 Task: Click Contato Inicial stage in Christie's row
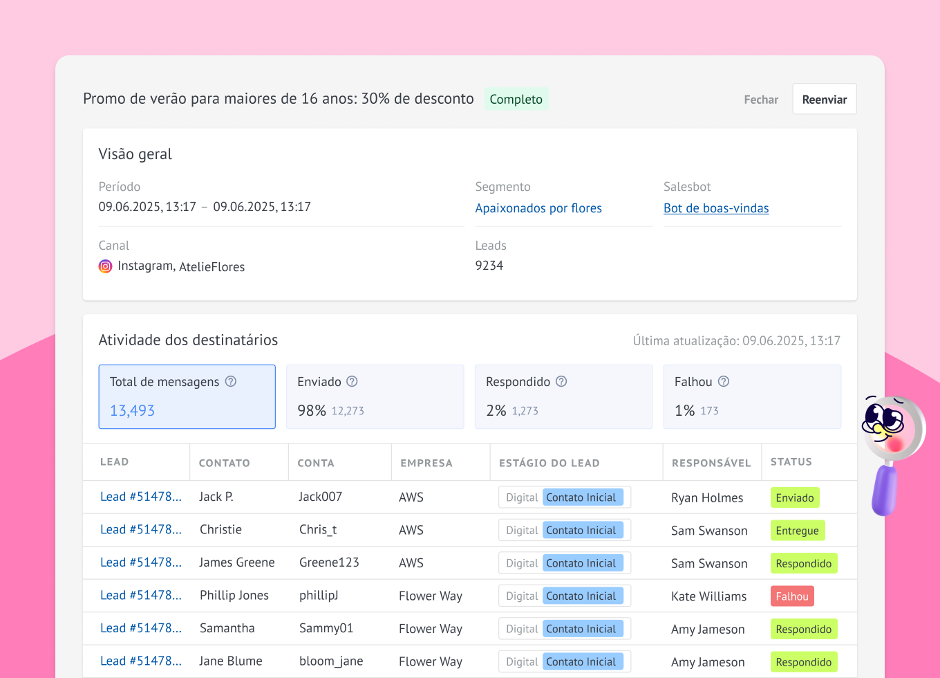[x=581, y=530]
